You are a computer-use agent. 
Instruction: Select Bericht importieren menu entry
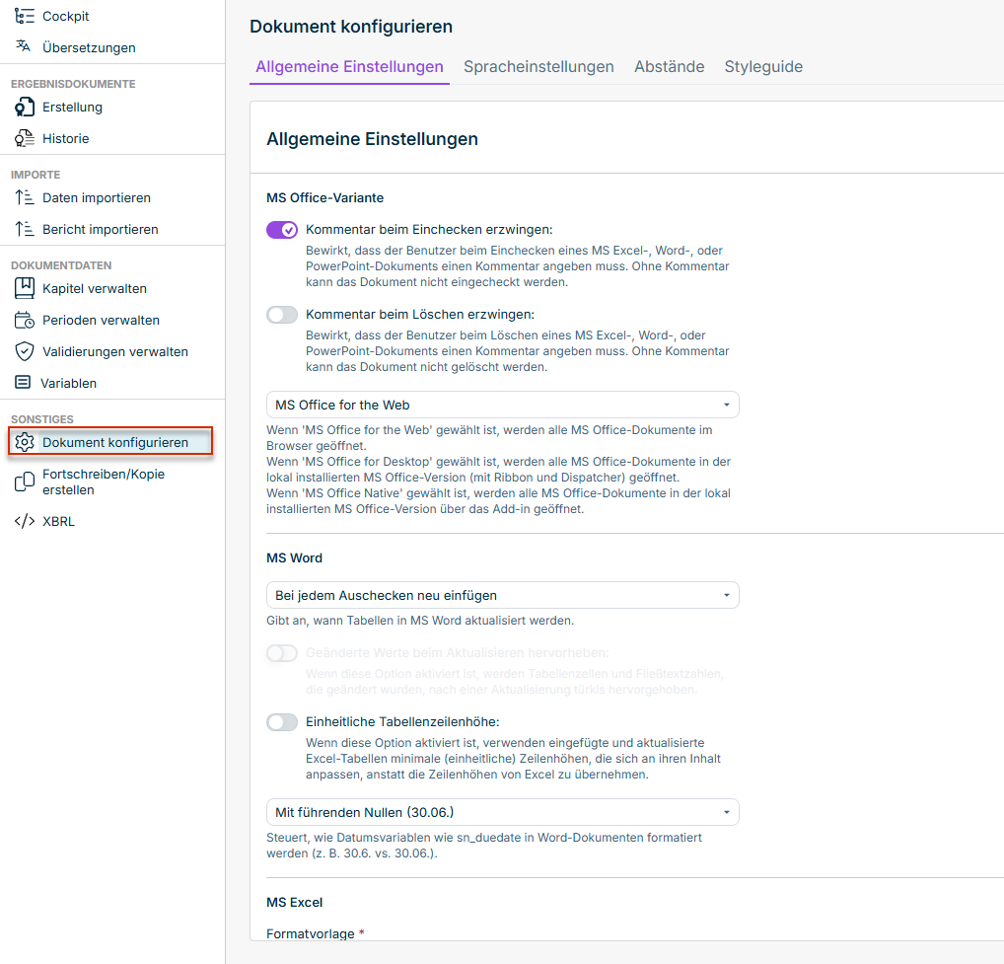pos(101,229)
